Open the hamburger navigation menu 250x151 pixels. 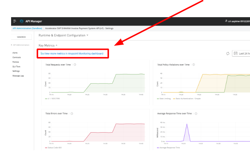[15, 21]
